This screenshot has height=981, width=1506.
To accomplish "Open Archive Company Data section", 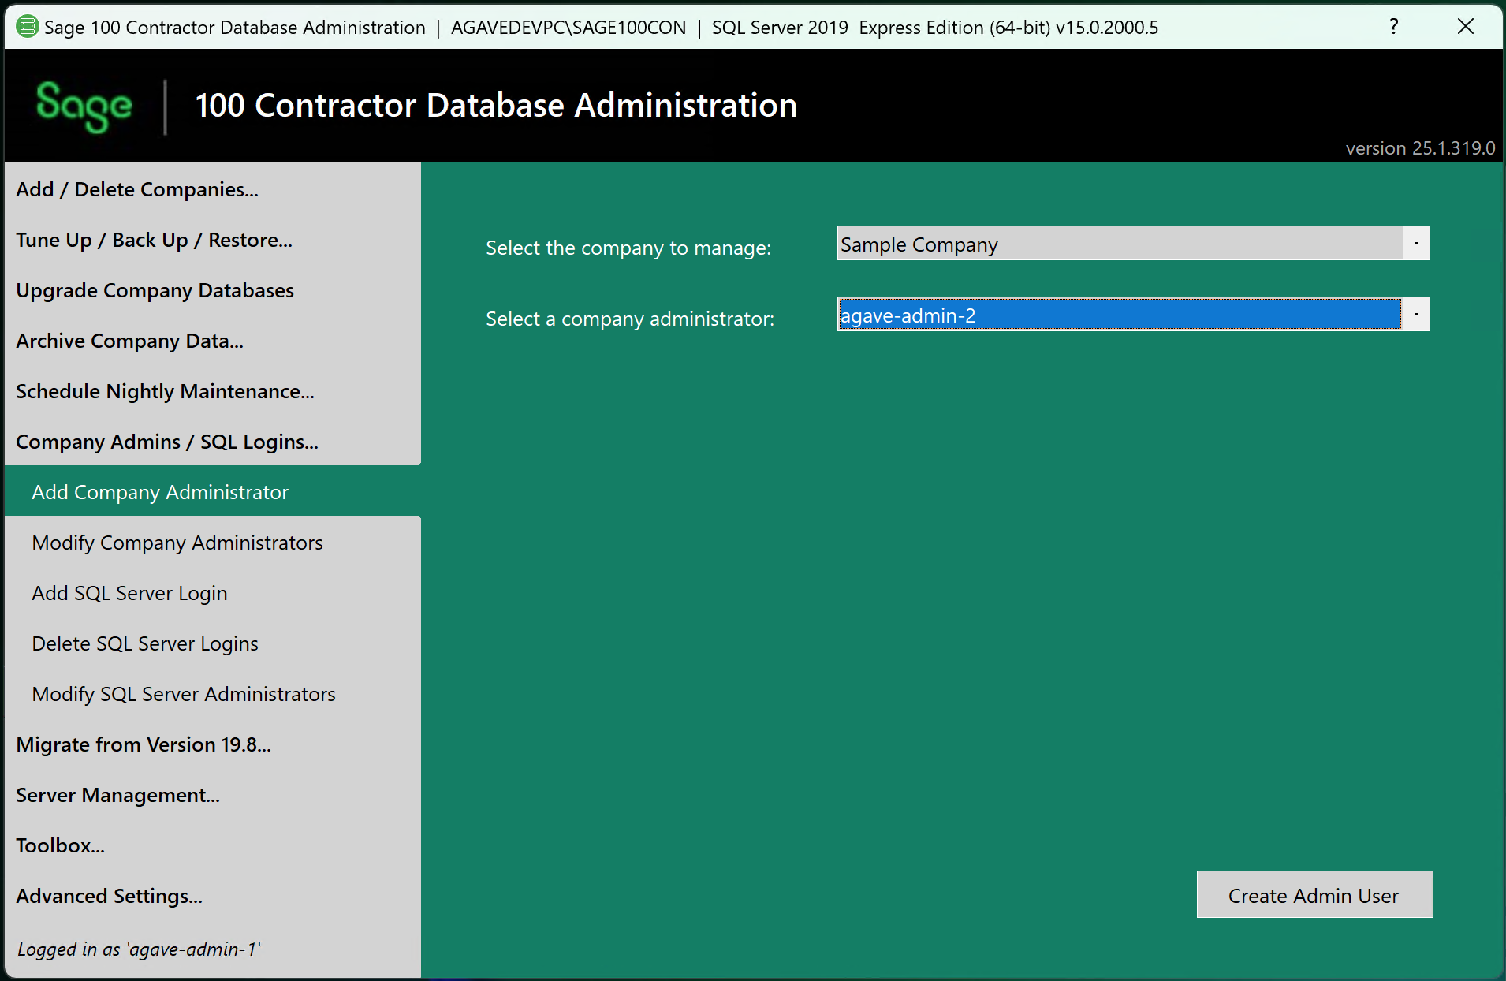I will (x=130, y=341).
